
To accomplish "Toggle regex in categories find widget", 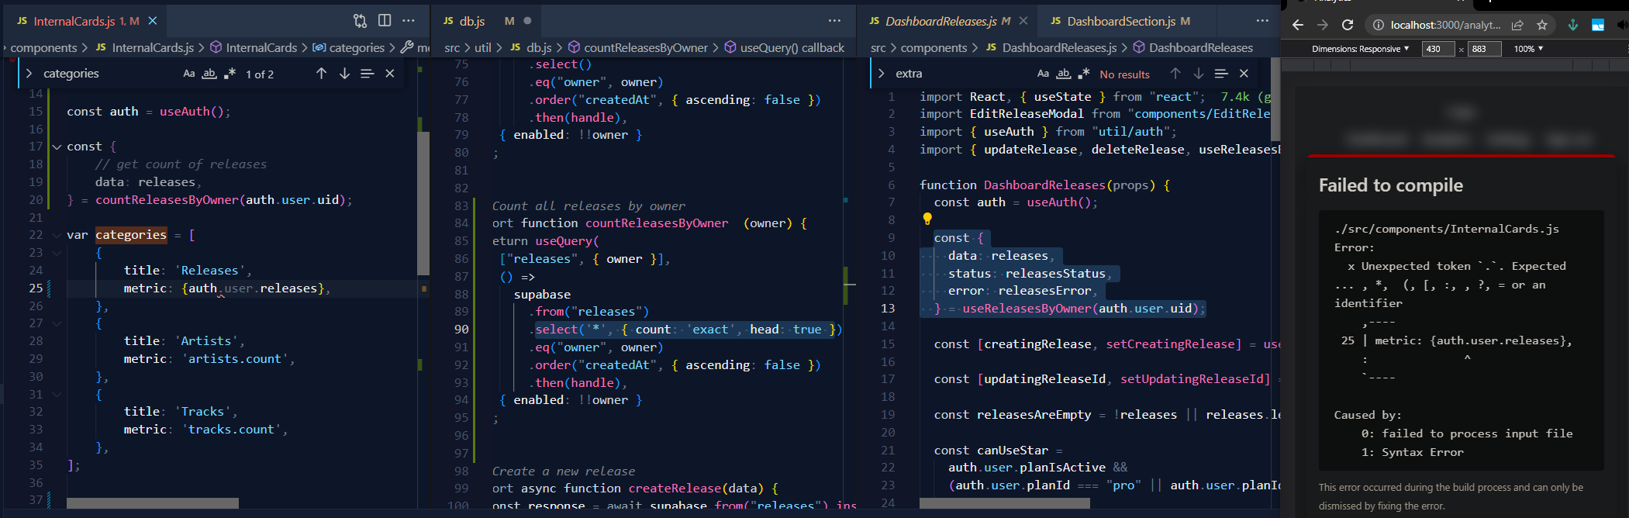I will [x=230, y=74].
